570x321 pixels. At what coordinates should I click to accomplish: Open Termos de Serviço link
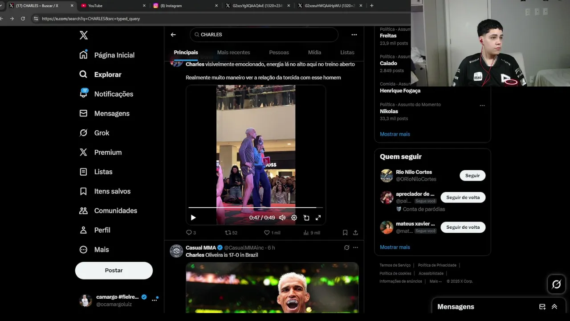pyautogui.click(x=395, y=265)
